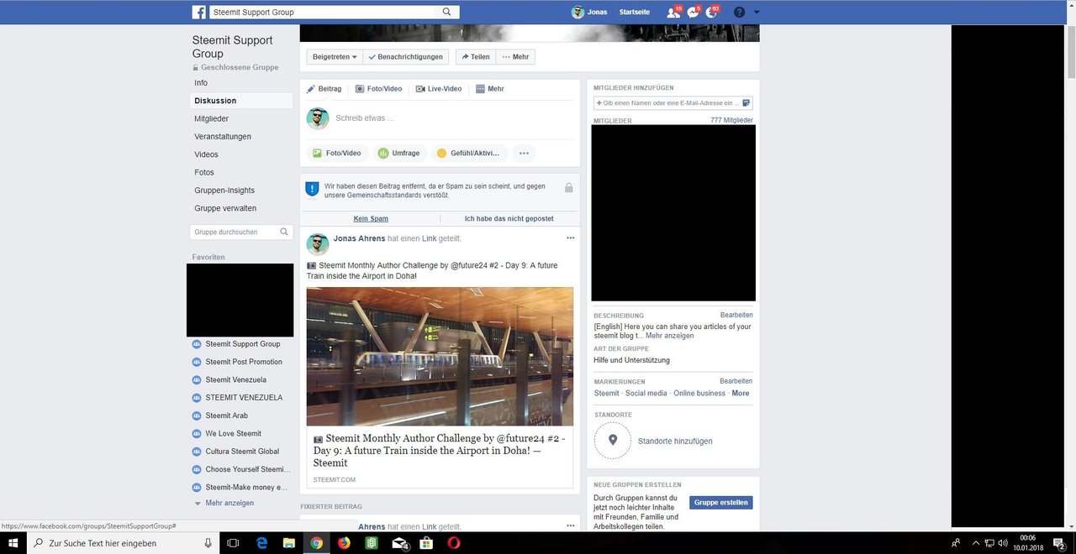The height and width of the screenshot is (554, 1076).
Task: Open the help question mark icon
Action: pyautogui.click(x=739, y=13)
